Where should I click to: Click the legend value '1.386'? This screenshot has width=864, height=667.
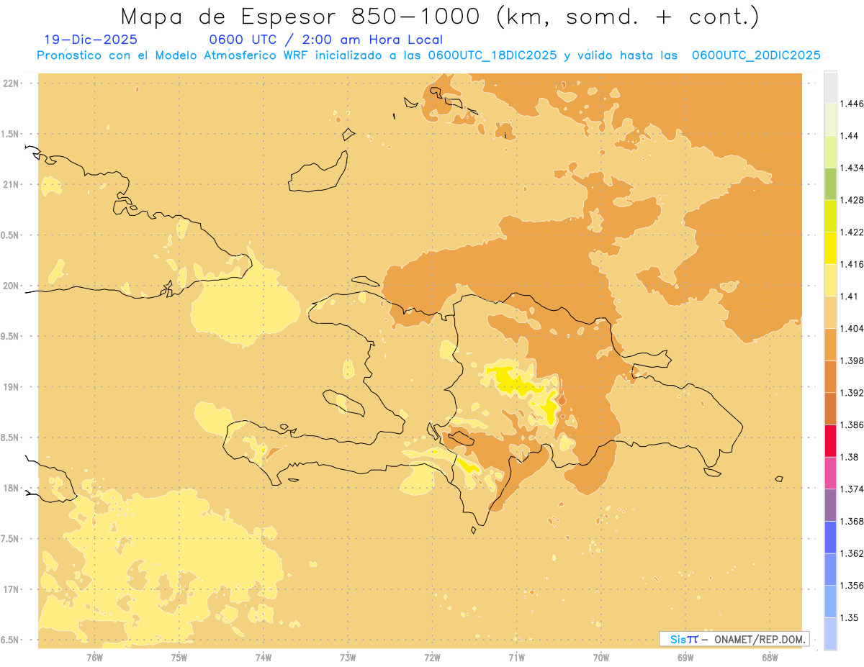[851, 425]
